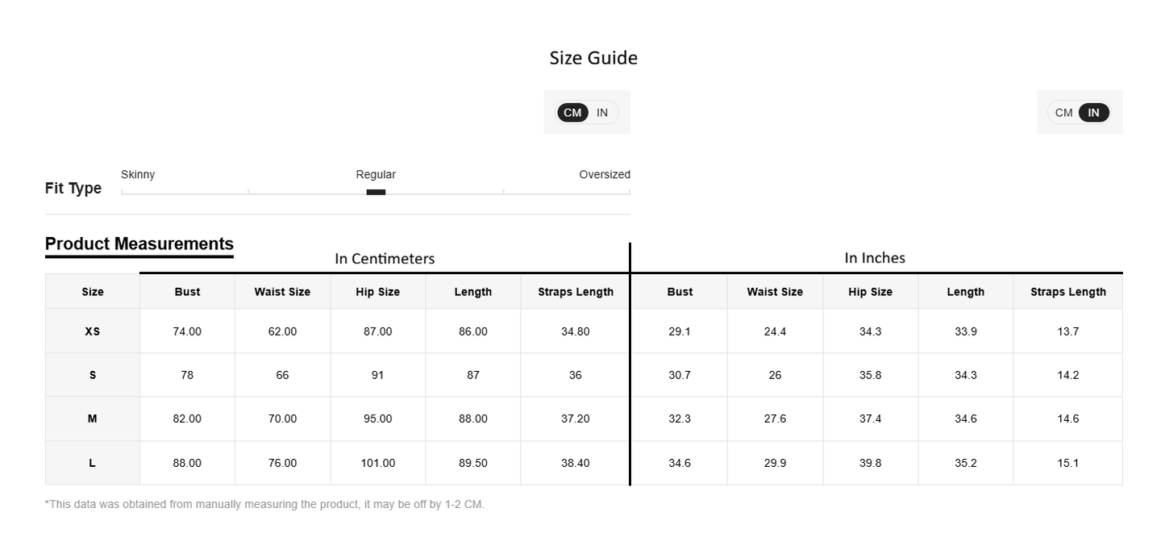
Task: Click the 101.00 hip size cell
Action: pos(377,463)
